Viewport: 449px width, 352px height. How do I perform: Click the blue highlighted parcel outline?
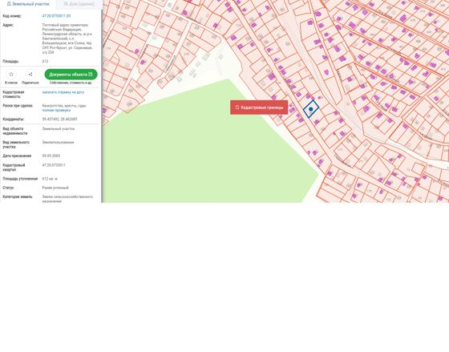[311, 109]
